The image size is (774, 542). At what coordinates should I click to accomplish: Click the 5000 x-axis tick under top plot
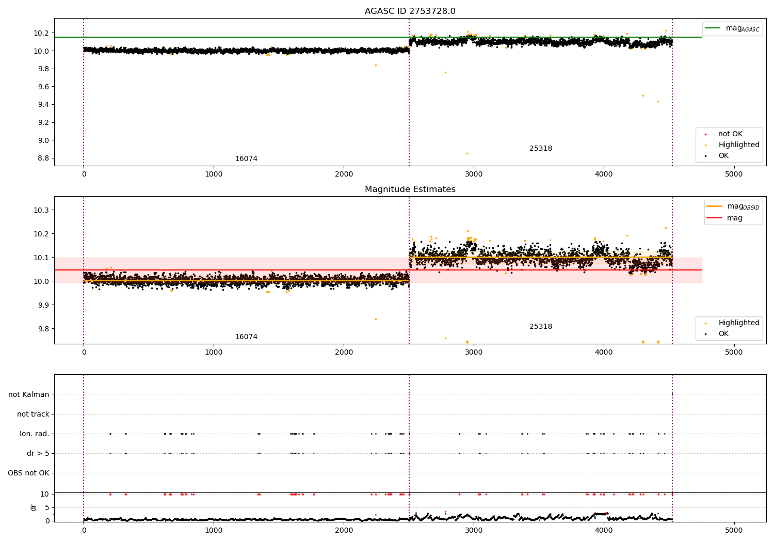(734, 174)
